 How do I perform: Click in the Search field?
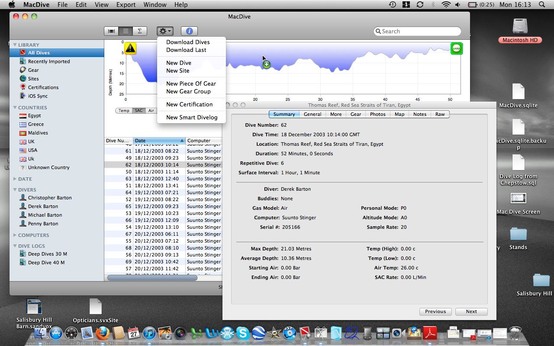(x=418, y=31)
